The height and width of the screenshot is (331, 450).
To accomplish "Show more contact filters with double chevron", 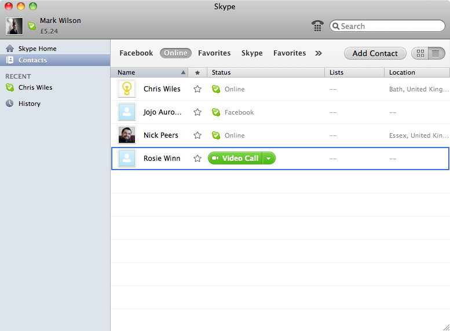I will pos(319,53).
